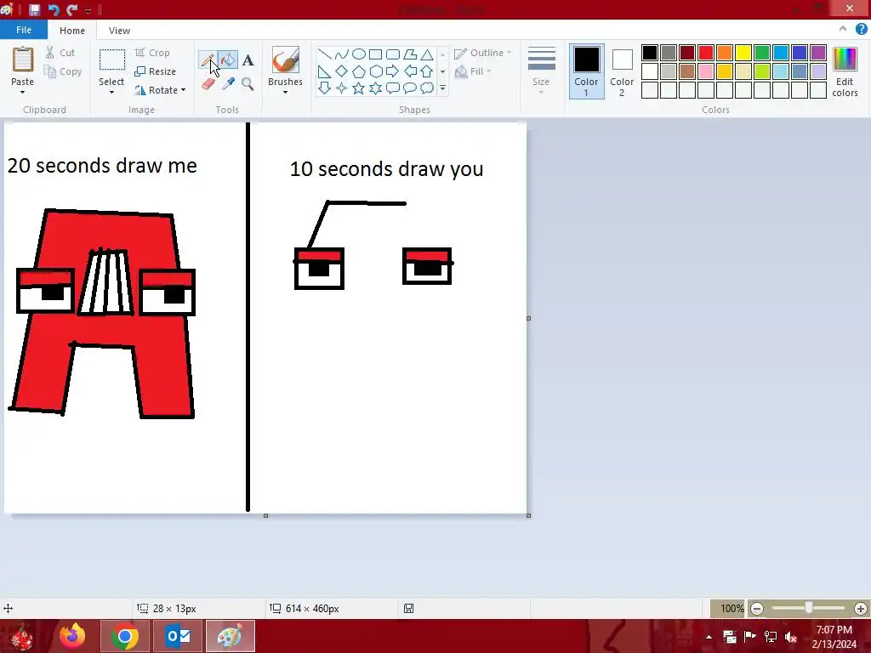Choose the Line shape
871x653 pixels.
coord(324,54)
